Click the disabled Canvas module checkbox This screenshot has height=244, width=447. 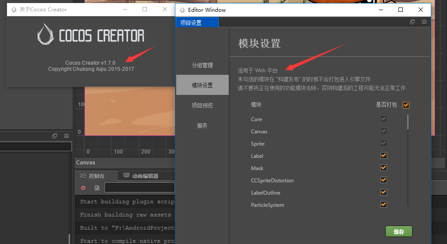pos(384,131)
